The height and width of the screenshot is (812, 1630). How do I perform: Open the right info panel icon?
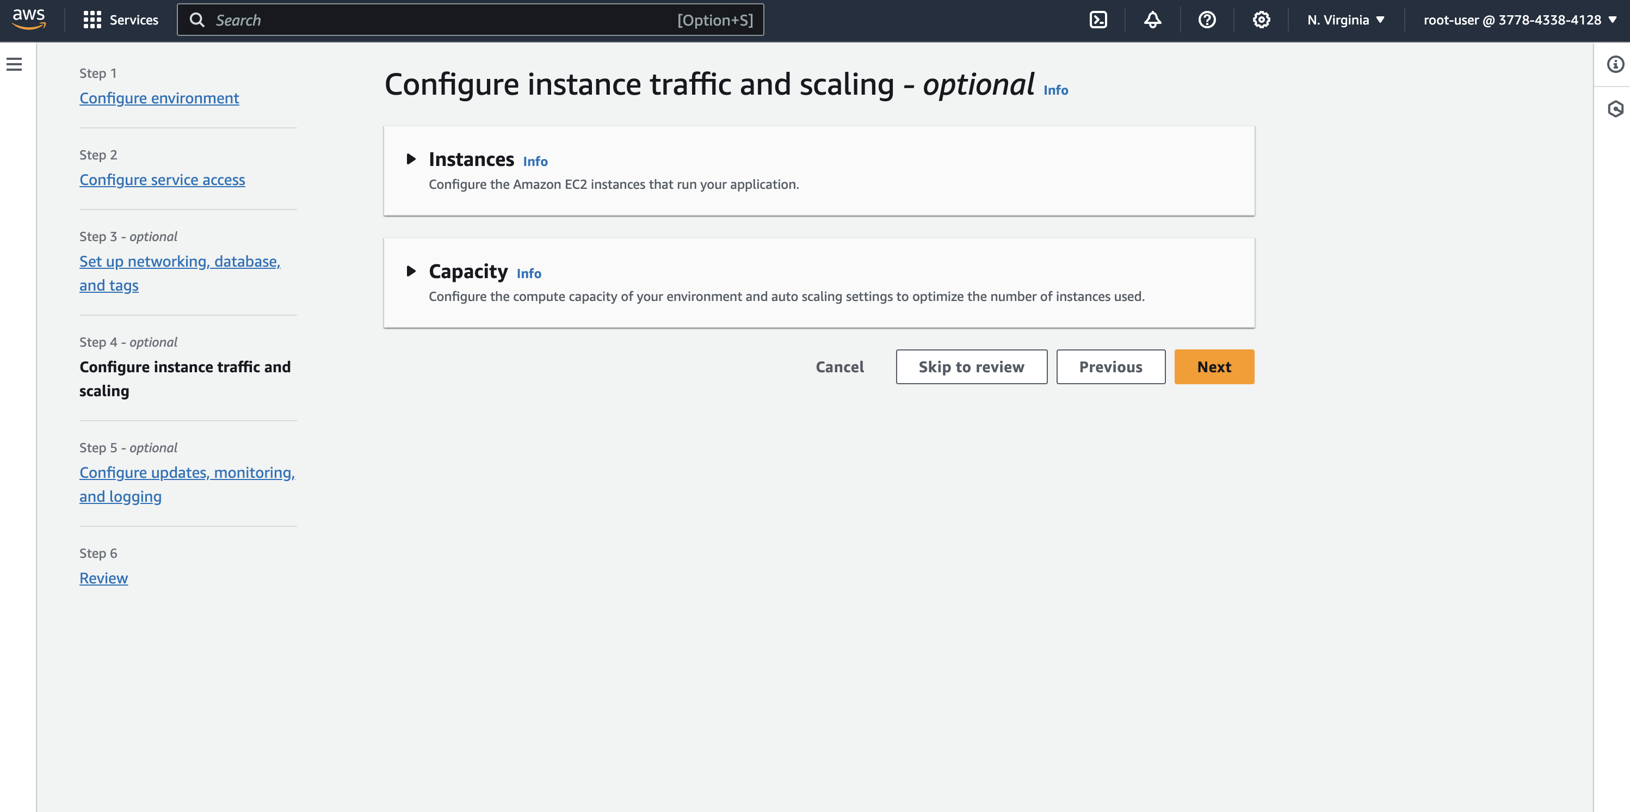point(1615,64)
